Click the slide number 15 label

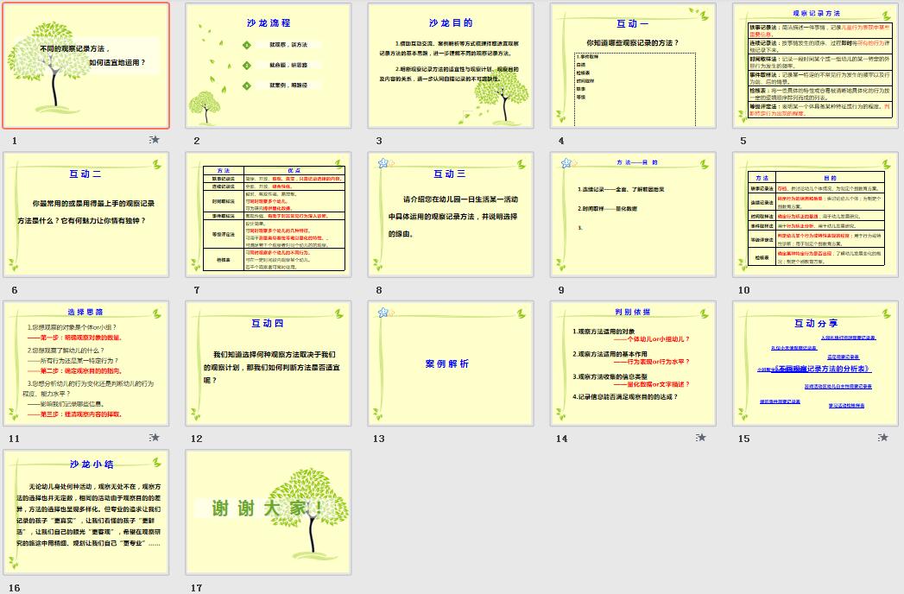(744, 439)
